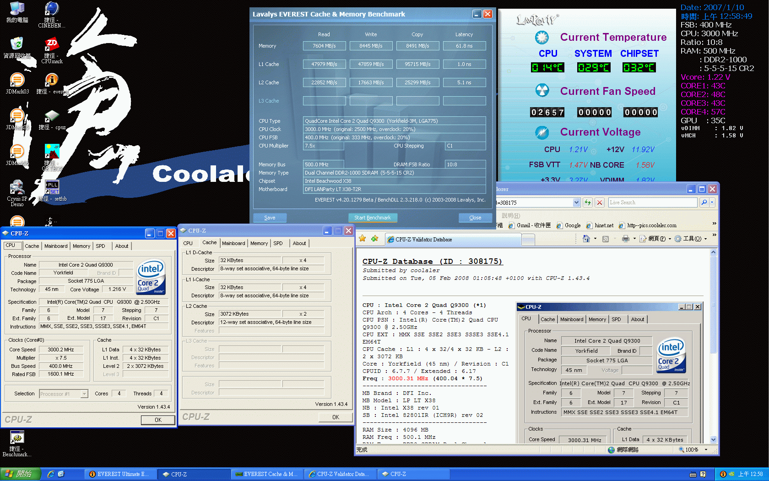Switch to Cache tab in left CPU-Z
The width and height of the screenshot is (769, 481).
pyautogui.click(x=32, y=246)
